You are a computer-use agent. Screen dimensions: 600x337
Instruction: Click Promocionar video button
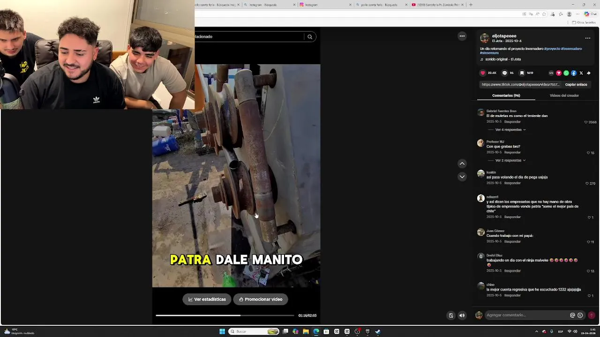click(261, 300)
